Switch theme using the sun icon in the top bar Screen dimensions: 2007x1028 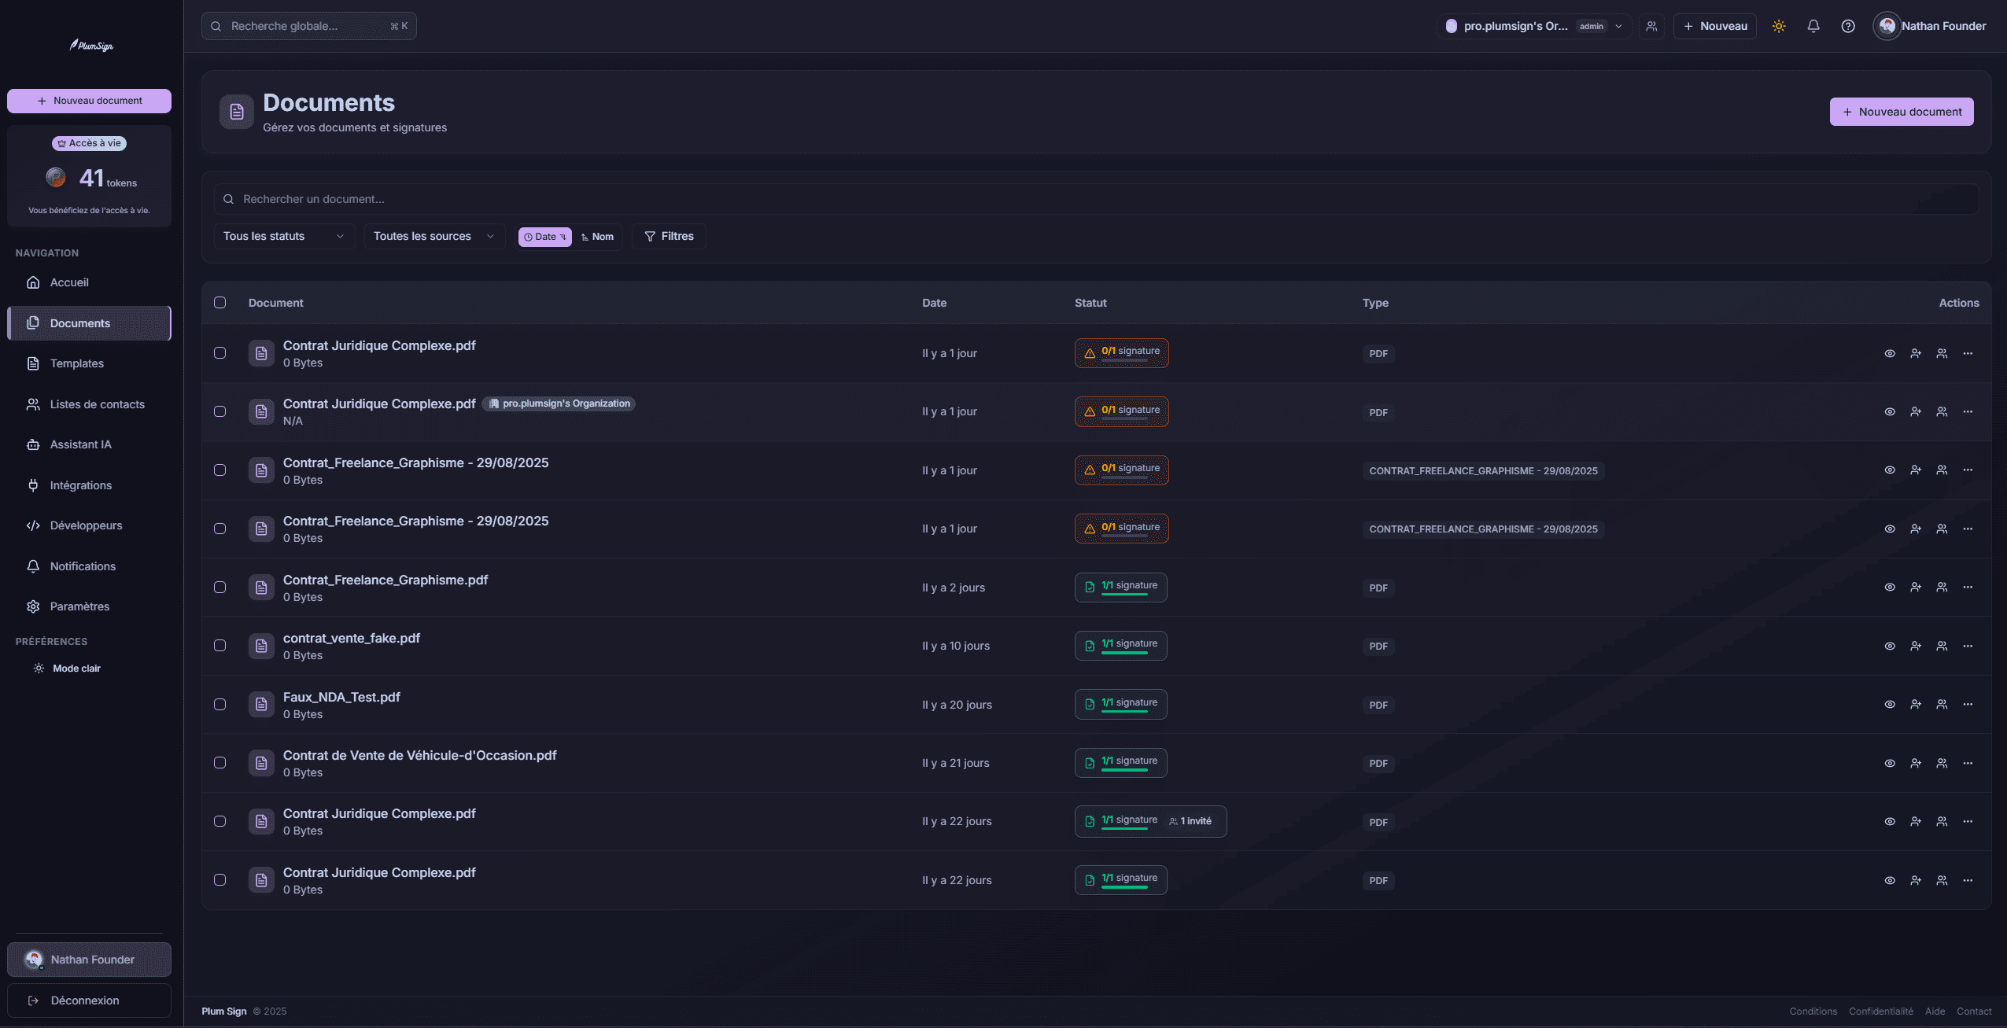tap(1779, 26)
